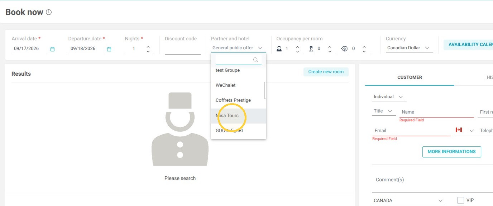Open the Title dropdown
Image resolution: width=493 pixels, height=206 pixels.
(x=384, y=111)
